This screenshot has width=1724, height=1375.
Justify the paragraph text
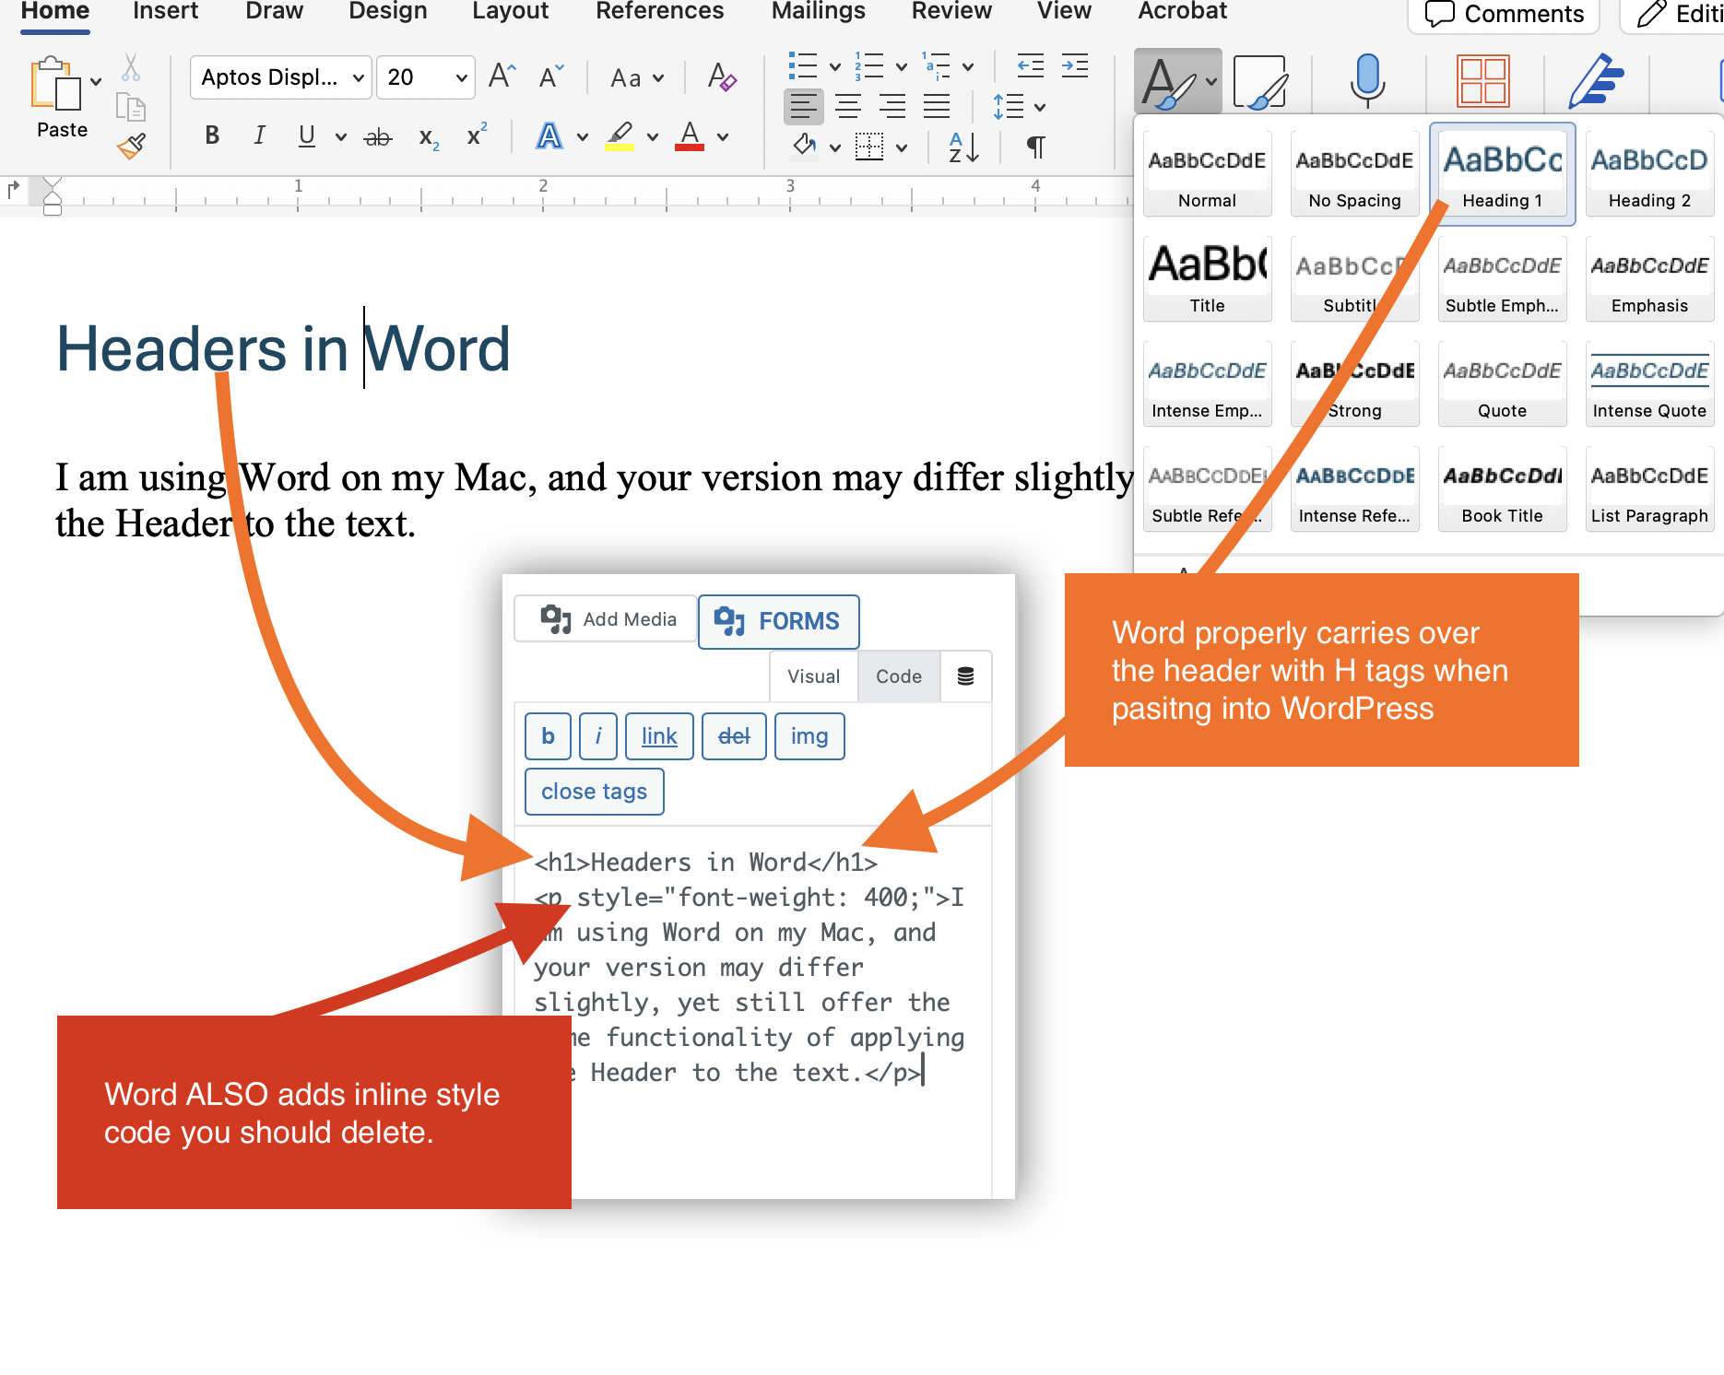[x=937, y=106]
